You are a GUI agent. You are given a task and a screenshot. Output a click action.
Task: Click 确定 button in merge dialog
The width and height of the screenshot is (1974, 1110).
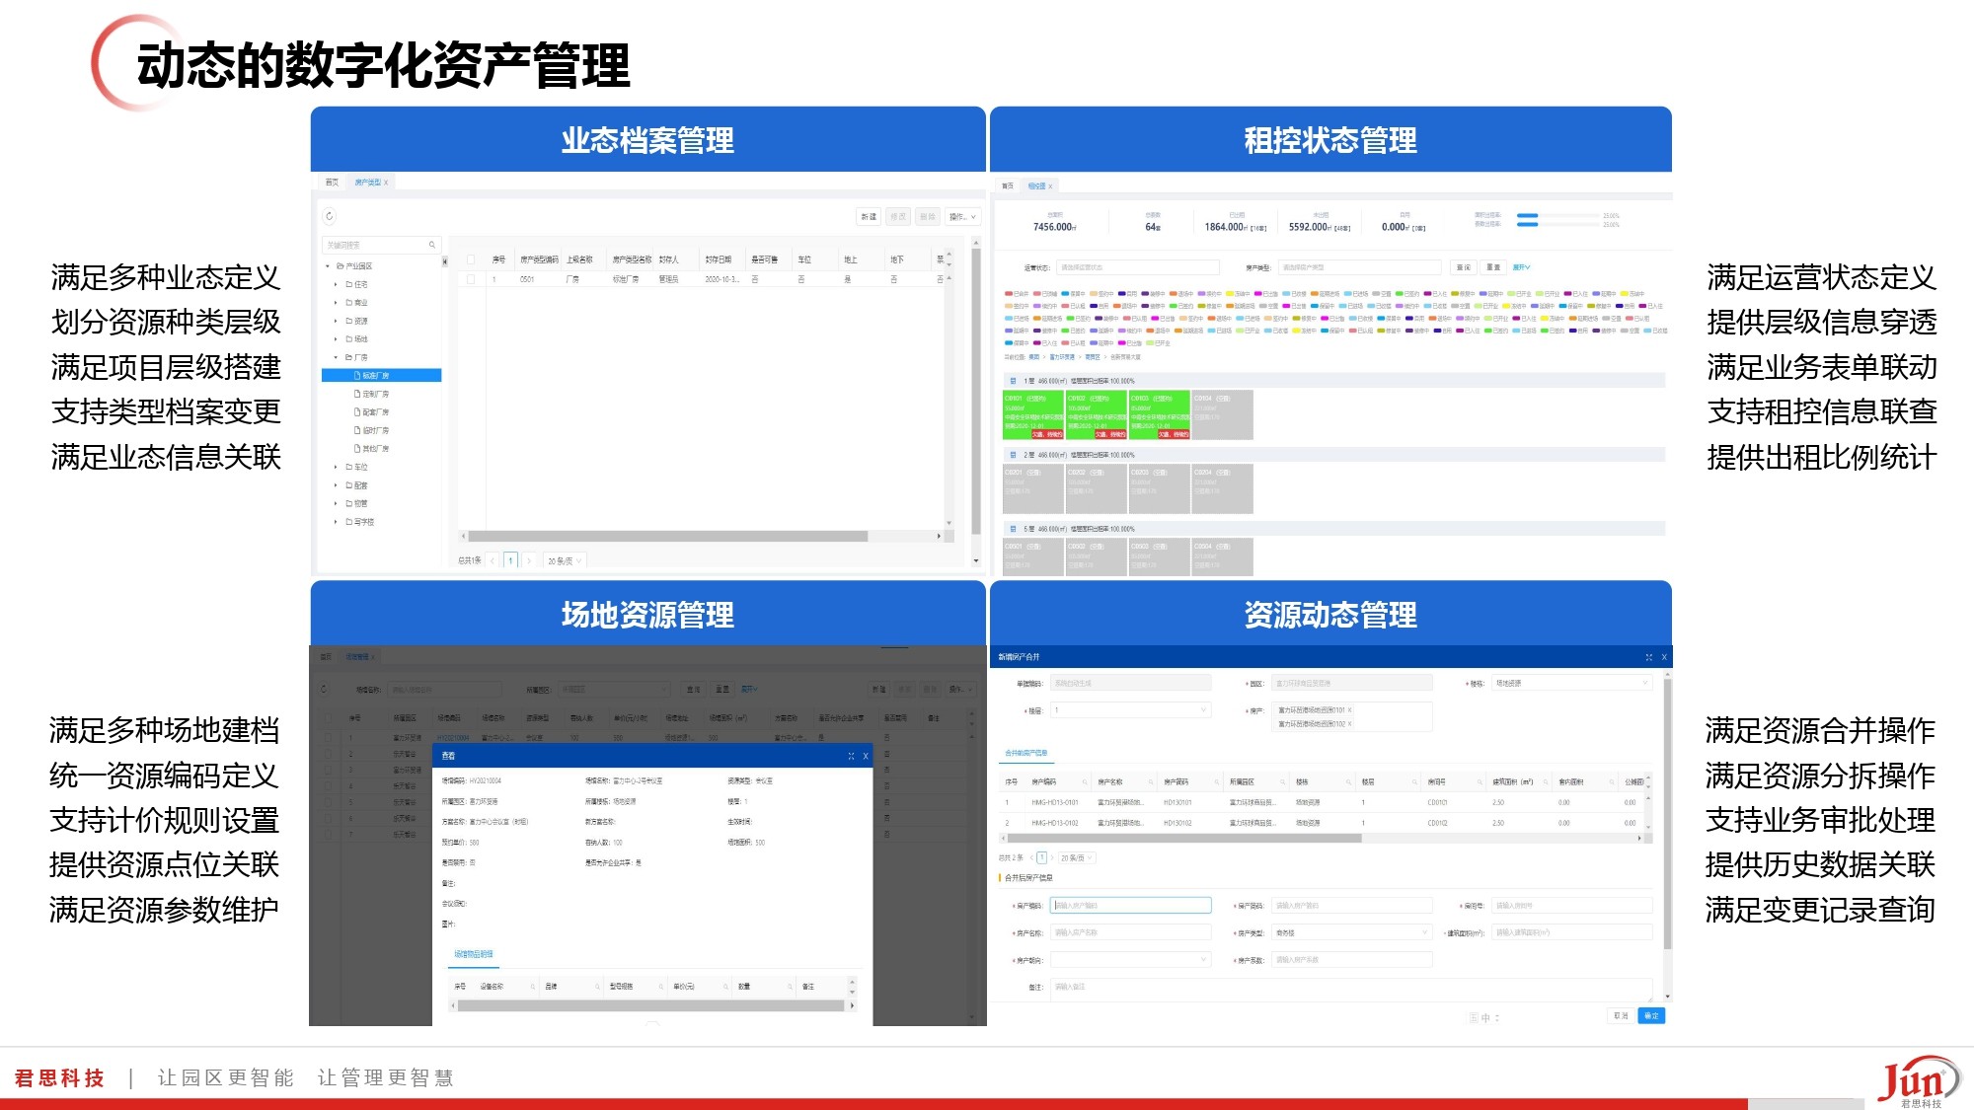(x=1651, y=1015)
